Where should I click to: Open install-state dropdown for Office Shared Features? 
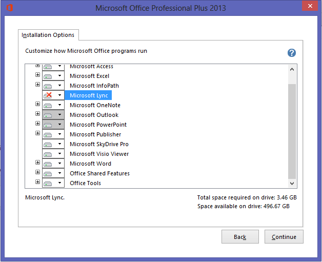(x=53, y=173)
